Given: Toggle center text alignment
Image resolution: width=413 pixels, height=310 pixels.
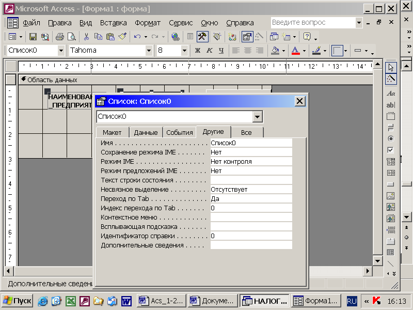Looking at the screenshot, I should click(x=248, y=50).
